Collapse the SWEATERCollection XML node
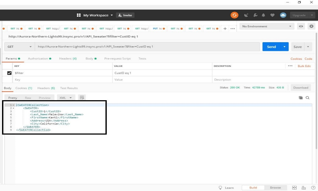 pos(14,105)
